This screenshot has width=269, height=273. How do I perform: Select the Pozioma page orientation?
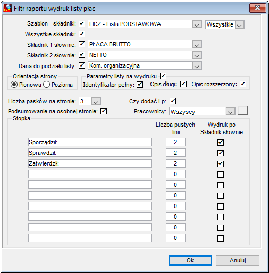pos(46,85)
